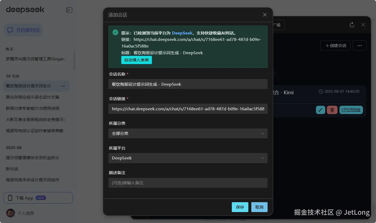Click the green success check icon
Screen dimensions: 376x223
tap(115, 33)
